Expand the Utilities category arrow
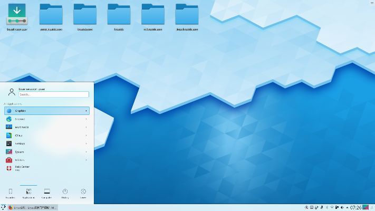 [86, 160]
